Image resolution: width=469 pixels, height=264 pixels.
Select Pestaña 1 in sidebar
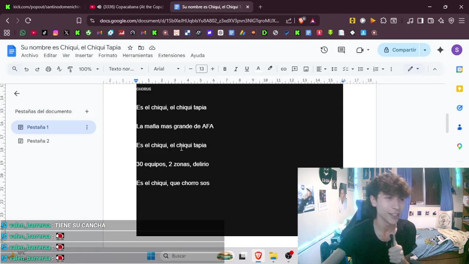coord(53,127)
